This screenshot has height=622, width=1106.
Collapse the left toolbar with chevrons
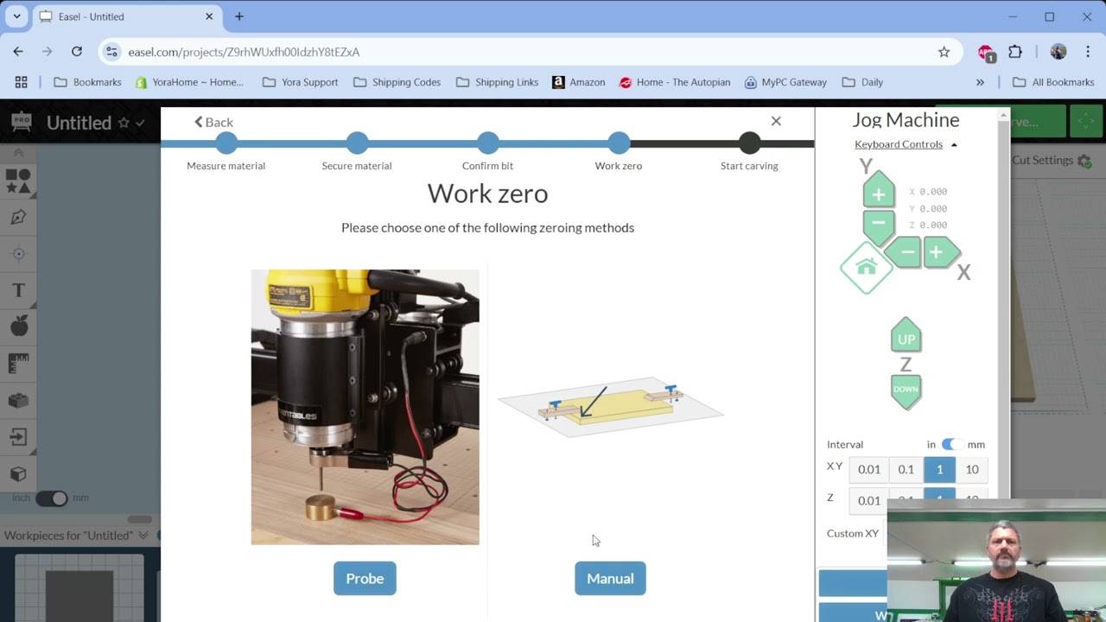point(18,153)
